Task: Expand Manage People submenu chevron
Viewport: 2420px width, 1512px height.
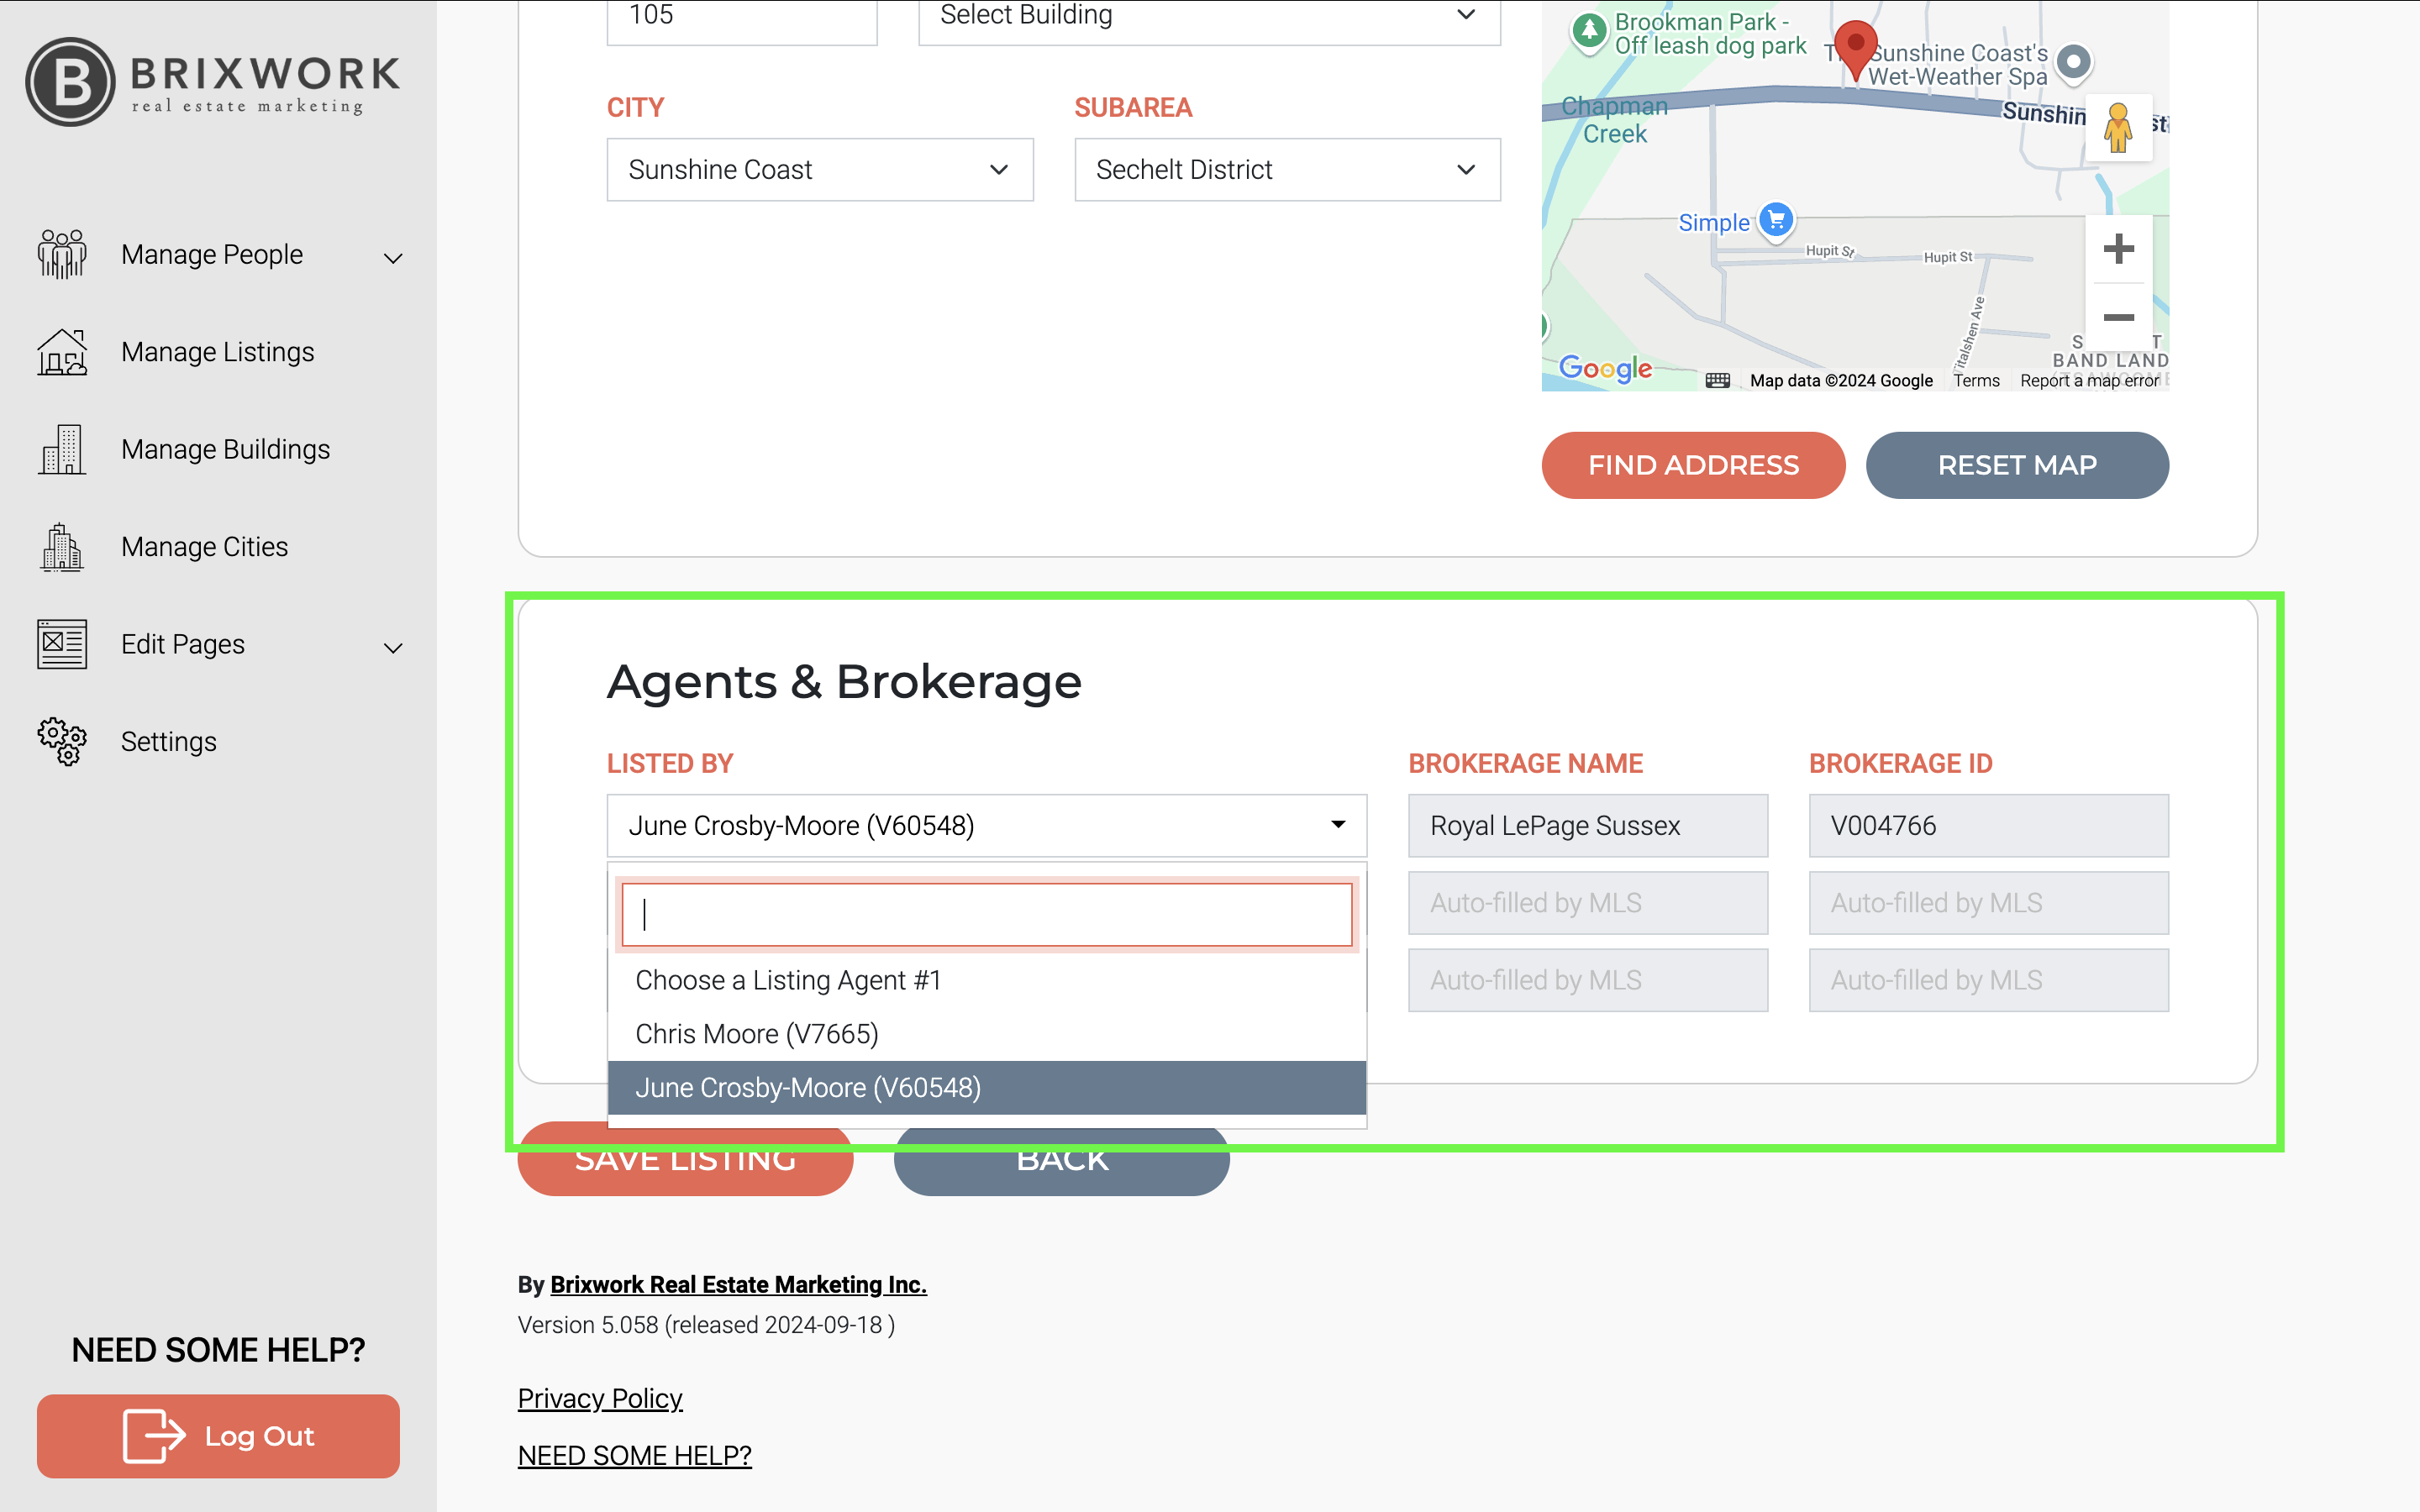Action: 393,258
